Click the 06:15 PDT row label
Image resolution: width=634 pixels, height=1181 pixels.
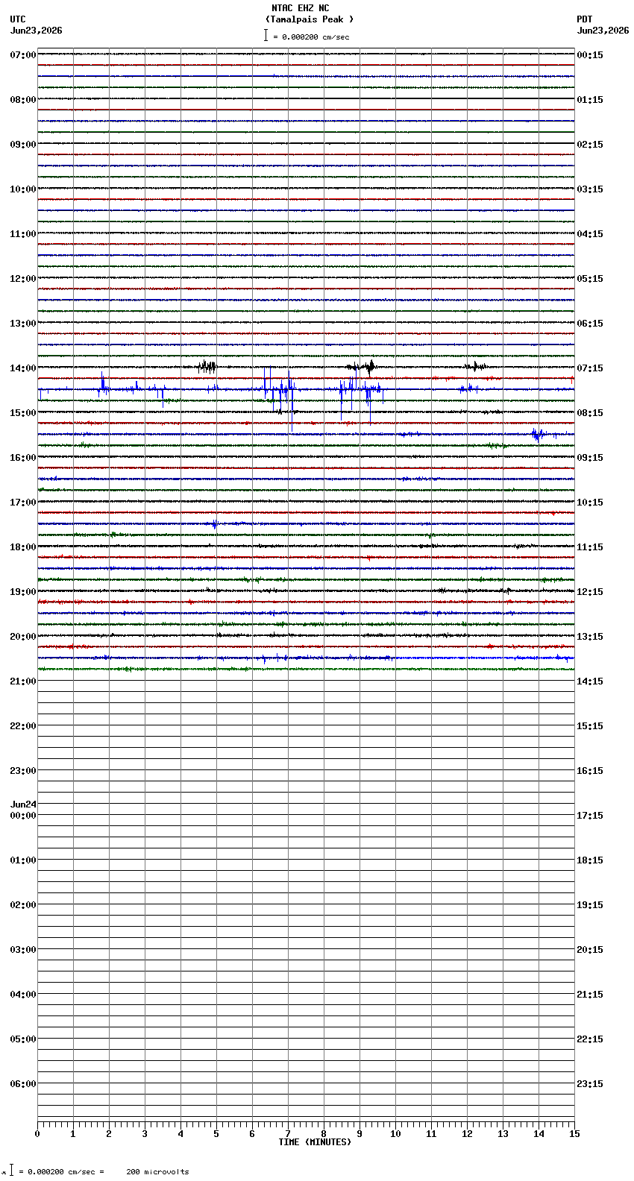click(x=590, y=324)
